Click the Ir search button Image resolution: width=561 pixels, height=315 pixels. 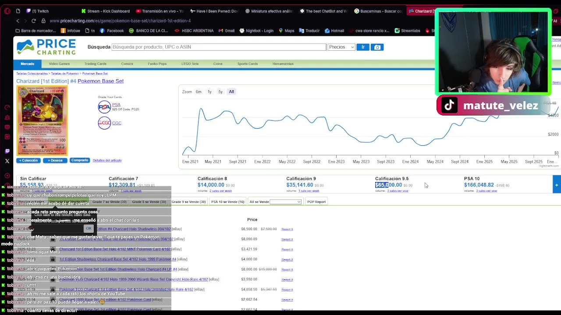[x=363, y=47]
